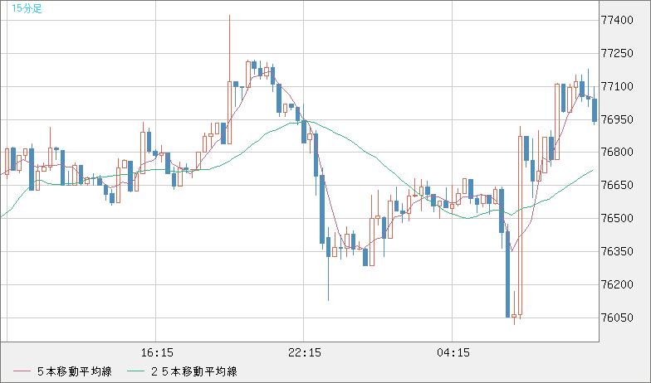Click the lowest blue candle near 76050
Screen dimensions: 651x383
click(508, 270)
